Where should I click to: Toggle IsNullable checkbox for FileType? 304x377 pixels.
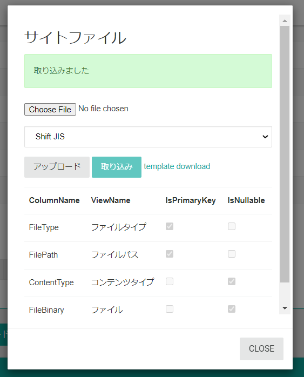point(232,226)
